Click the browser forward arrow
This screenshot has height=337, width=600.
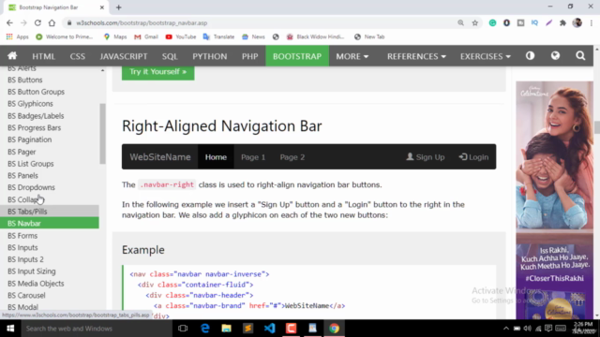tap(23, 22)
